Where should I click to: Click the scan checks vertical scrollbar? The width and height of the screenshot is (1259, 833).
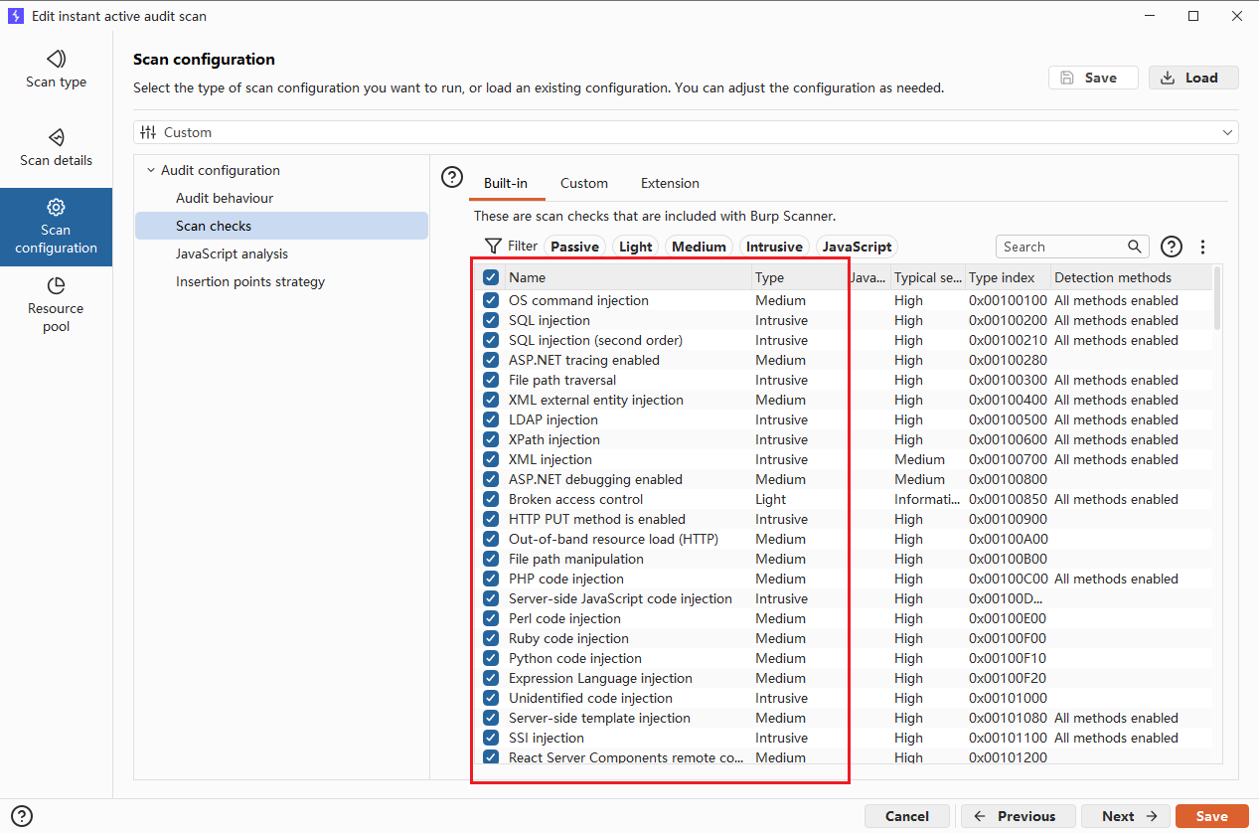click(x=1217, y=298)
